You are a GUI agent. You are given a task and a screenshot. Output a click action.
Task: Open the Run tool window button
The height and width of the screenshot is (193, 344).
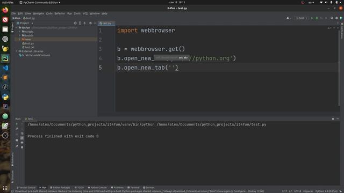[x=43, y=188]
